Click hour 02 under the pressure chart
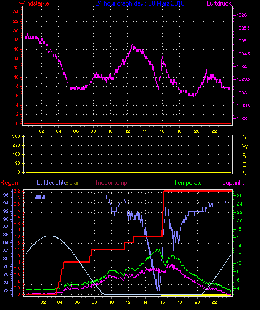This screenshot has width=260, height=310. 41,131
